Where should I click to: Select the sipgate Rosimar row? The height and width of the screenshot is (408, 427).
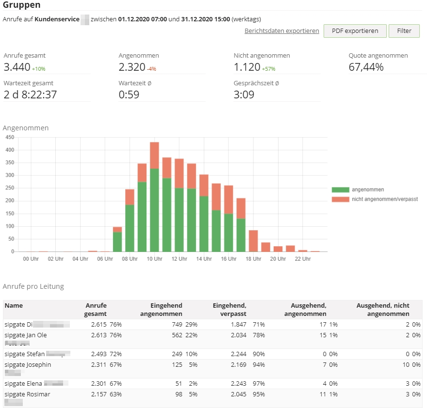27,394
